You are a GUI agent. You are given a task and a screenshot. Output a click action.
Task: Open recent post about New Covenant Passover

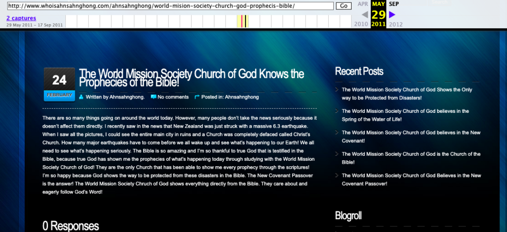tap(411, 180)
